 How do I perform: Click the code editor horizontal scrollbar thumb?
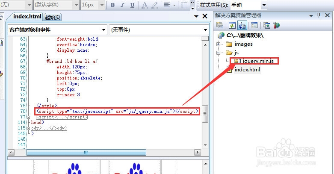point(86,153)
